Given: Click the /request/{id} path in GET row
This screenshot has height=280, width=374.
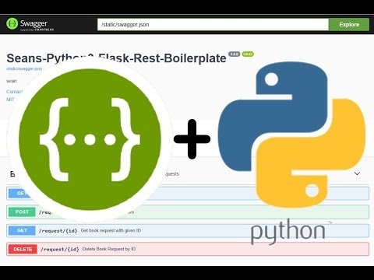Looking at the screenshot, I should 58,230.
